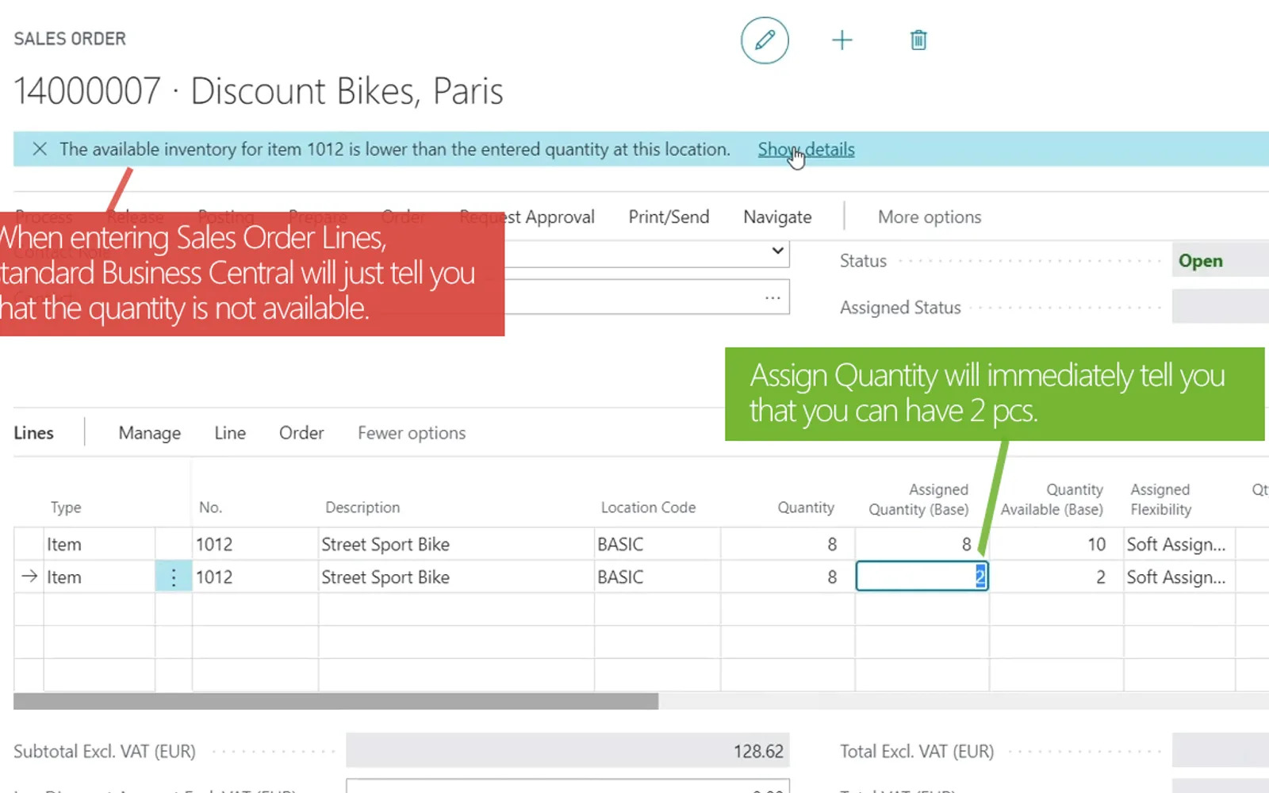Click the Location Code column header
The height and width of the screenshot is (793, 1269).
click(648, 508)
